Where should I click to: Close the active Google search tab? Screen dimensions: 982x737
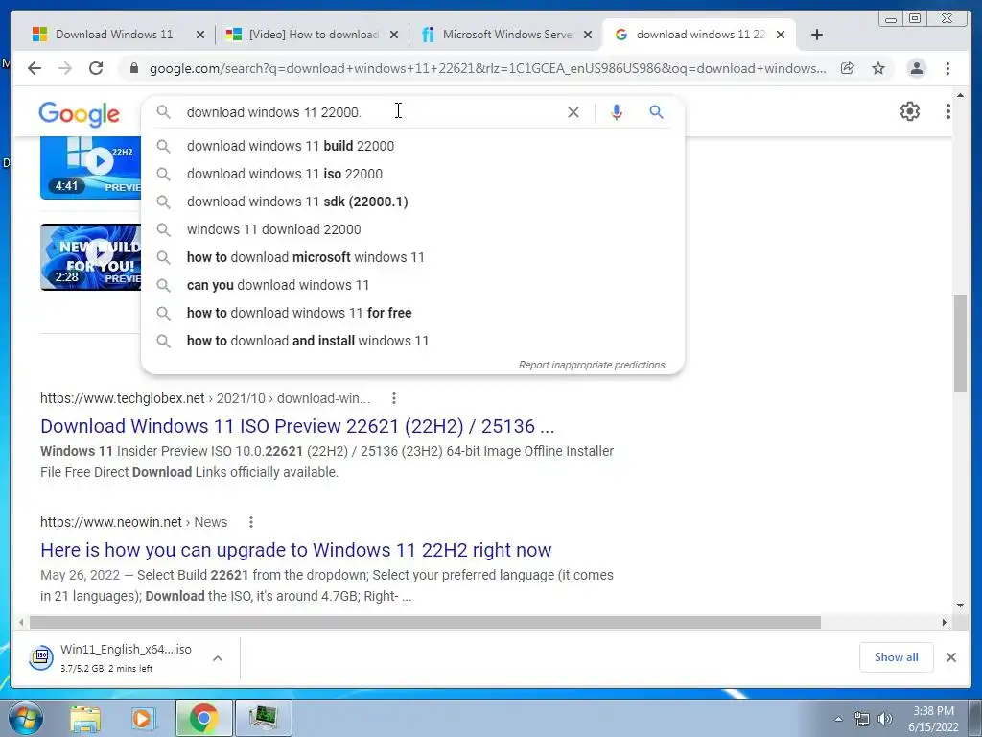point(781,36)
